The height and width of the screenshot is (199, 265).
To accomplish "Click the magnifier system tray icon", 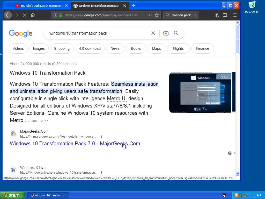I will [x=246, y=195].
